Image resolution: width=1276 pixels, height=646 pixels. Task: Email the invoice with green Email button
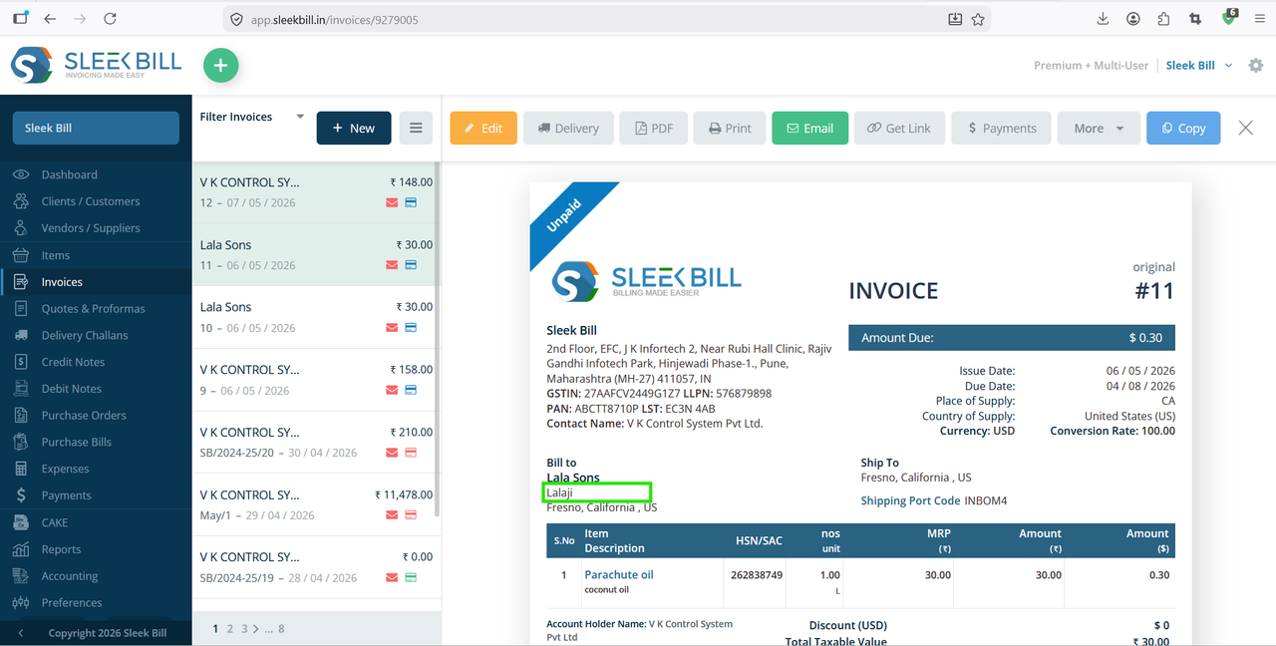(809, 128)
